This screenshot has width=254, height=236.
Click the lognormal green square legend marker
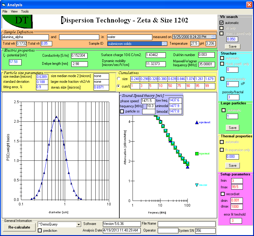coord(197,154)
